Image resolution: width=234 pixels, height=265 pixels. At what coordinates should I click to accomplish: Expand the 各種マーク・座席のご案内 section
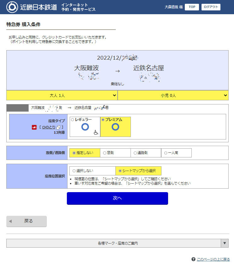click(x=117, y=243)
